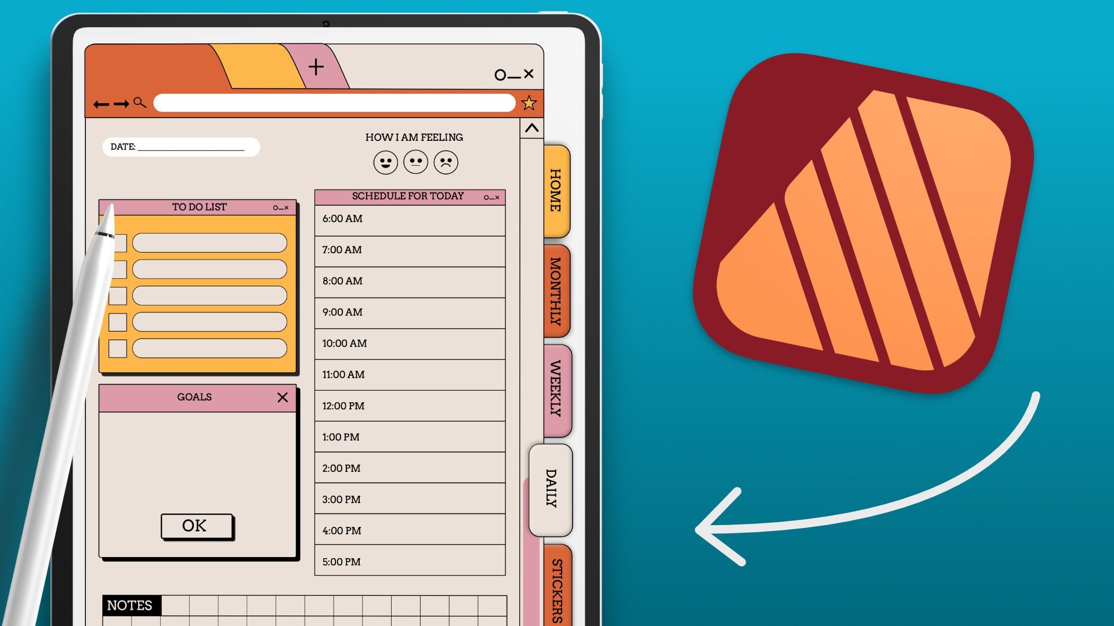Click the chevron up button at top right
Viewport: 1114px width, 626px height.
531,128
